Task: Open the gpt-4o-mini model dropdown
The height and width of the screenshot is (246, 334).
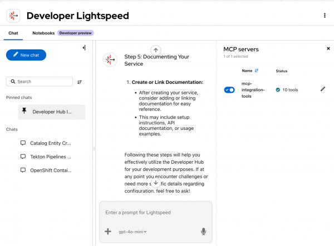Action: click(x=132, y=232)
